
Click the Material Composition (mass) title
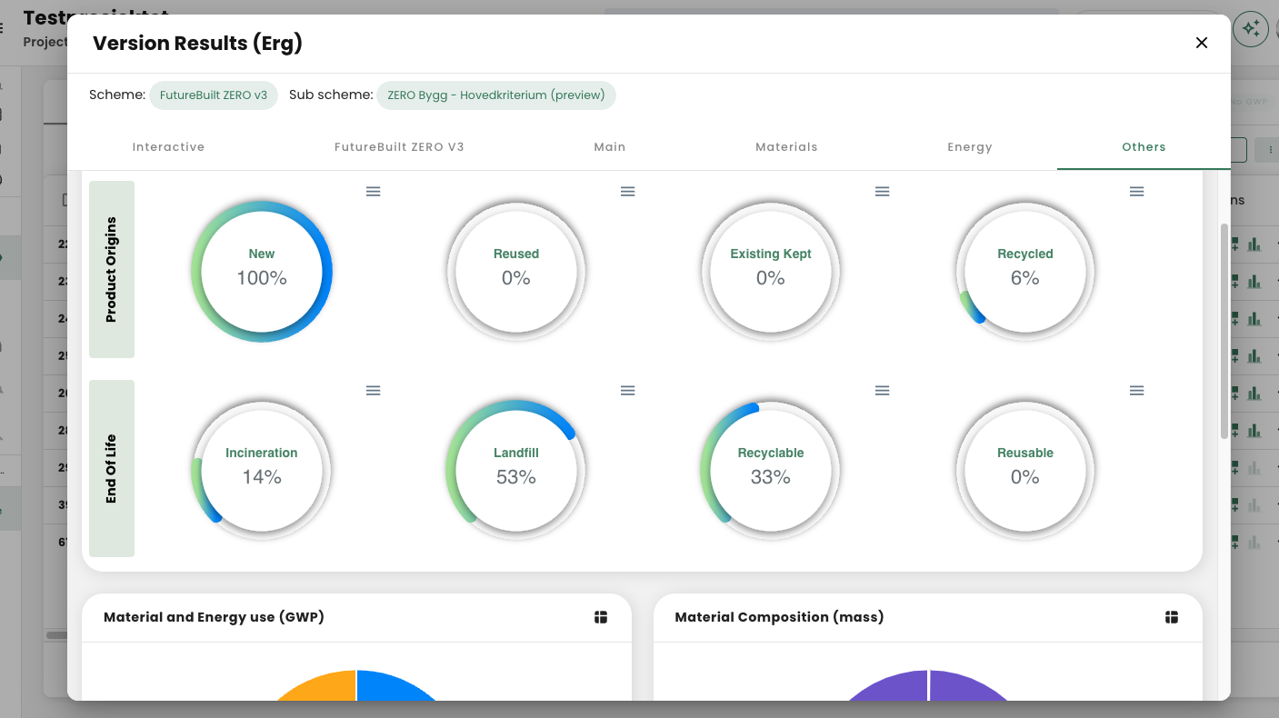(779, 617)
